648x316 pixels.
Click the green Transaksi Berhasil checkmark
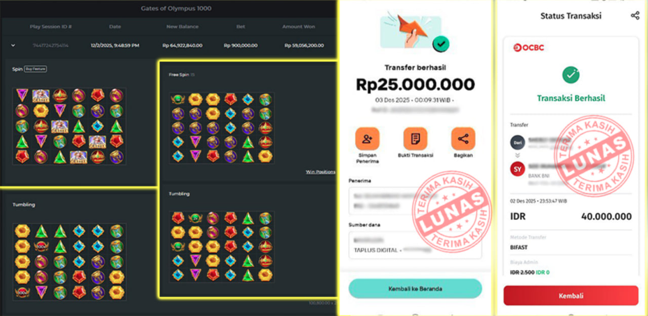tap(571, 75)
